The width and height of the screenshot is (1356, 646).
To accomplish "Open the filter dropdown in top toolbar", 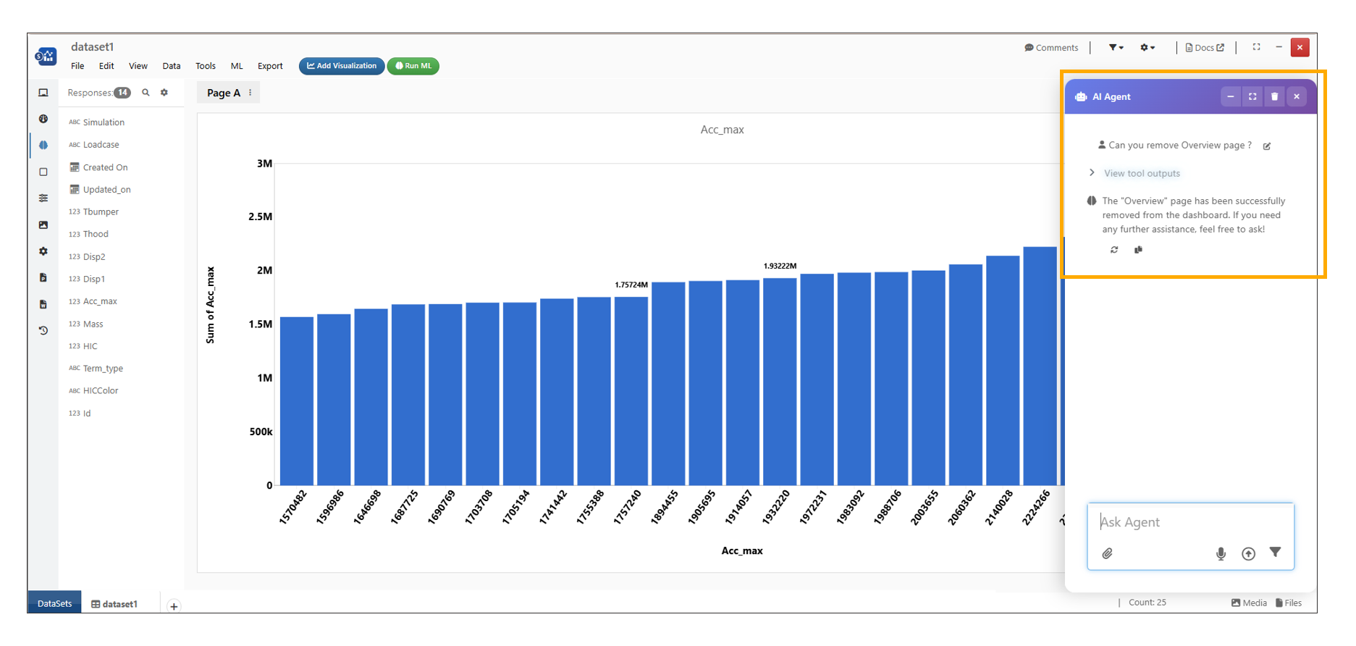I will click(1116, 48).
